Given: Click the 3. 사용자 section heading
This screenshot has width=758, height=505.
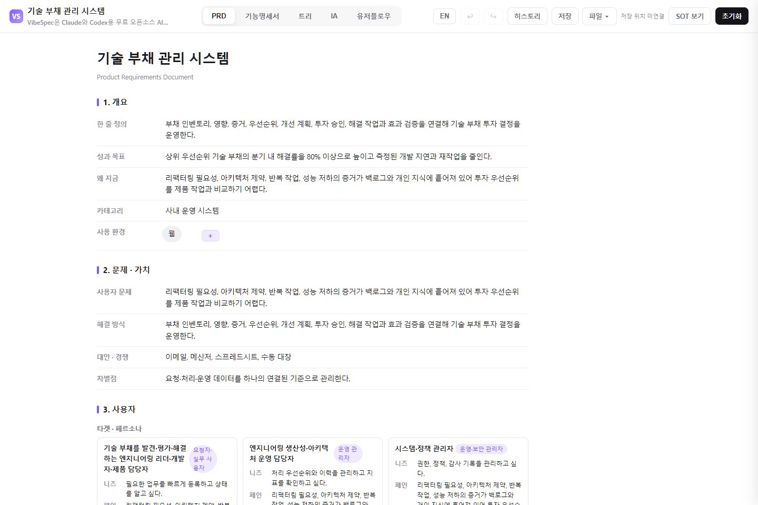Looking at the screenshot, I should tap(119, 409).
